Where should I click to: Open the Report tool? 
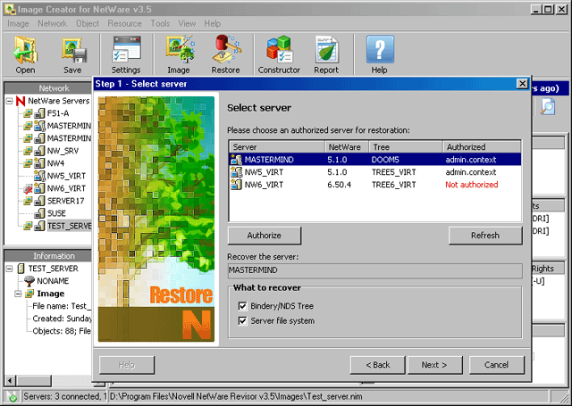[x=326, y=54]
